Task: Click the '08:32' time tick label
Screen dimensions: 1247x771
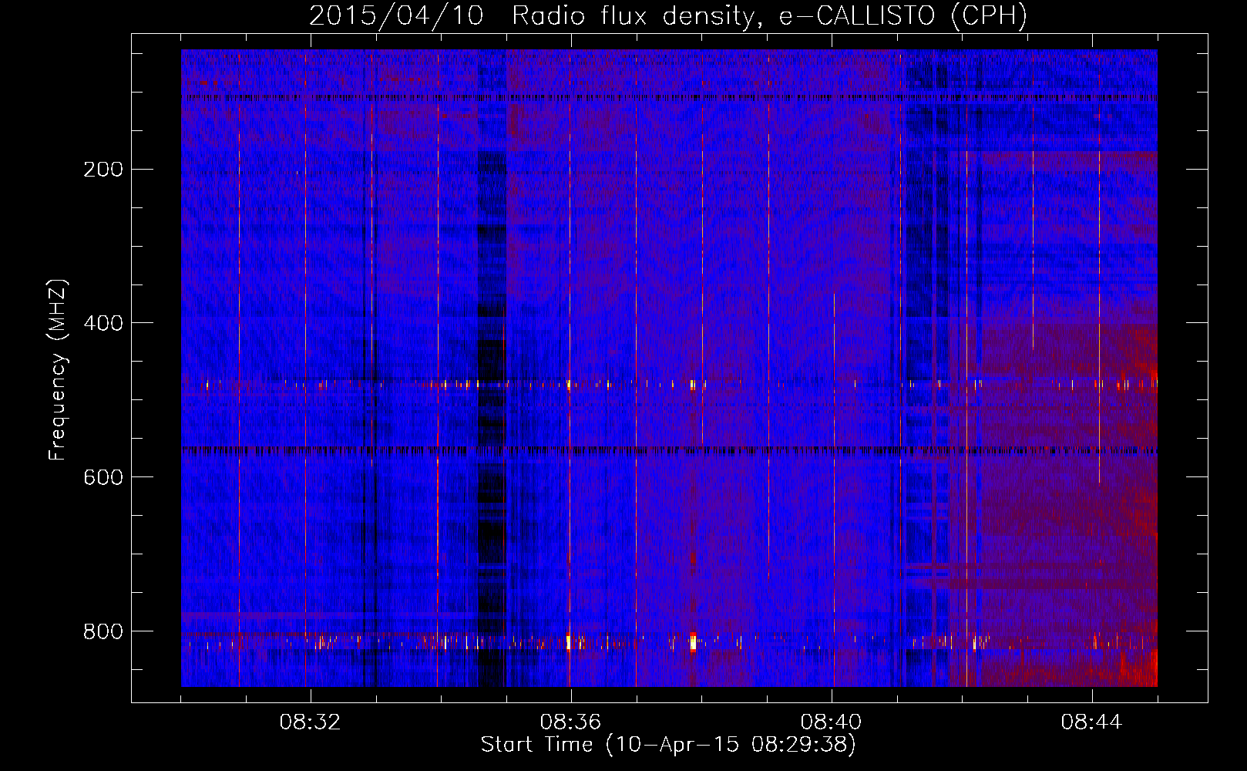Action: click(311, 722)
